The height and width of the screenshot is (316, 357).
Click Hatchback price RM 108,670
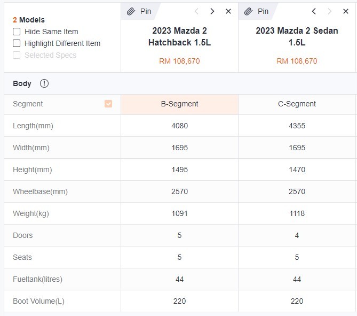(179, 61)
